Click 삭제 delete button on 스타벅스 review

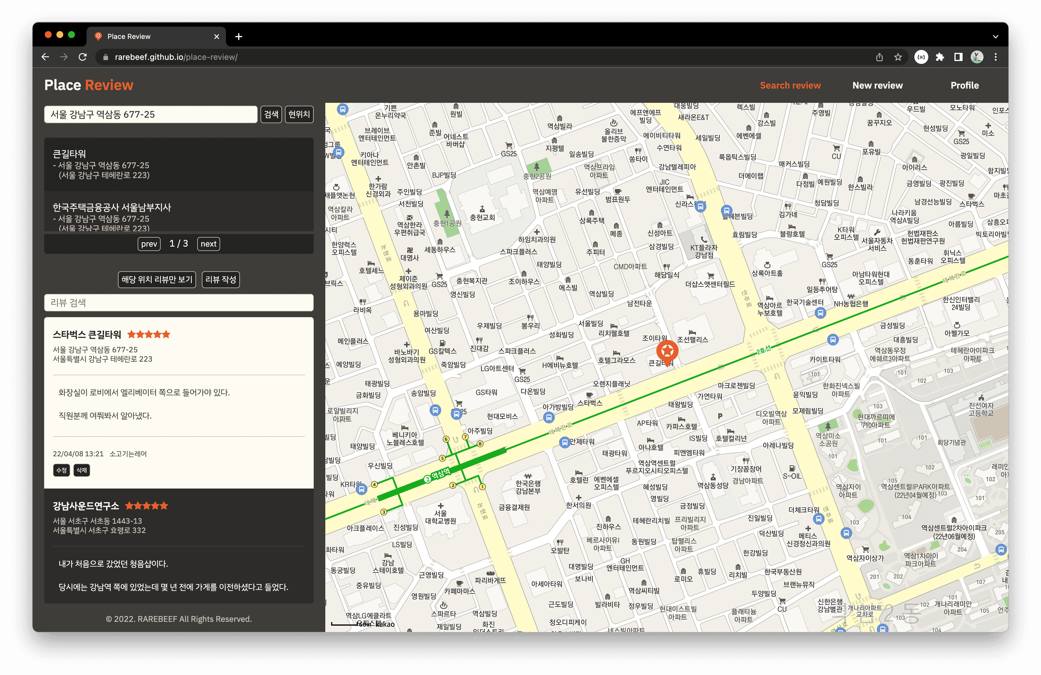point(82,470)
